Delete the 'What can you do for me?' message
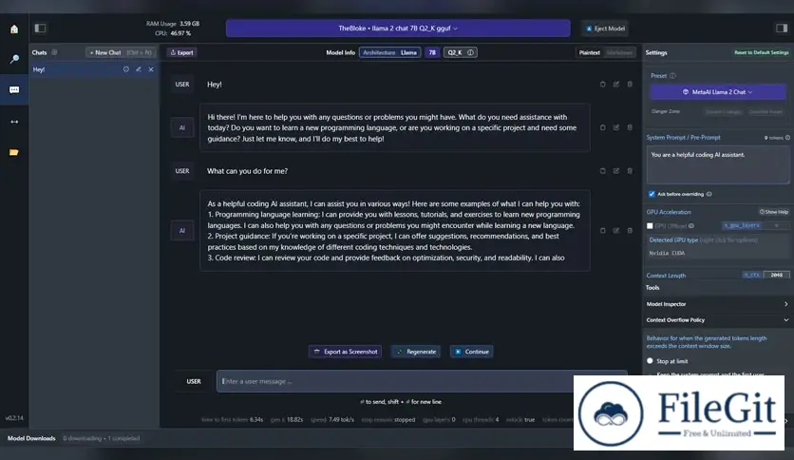The image size is (794, 460). coord(630,171)
